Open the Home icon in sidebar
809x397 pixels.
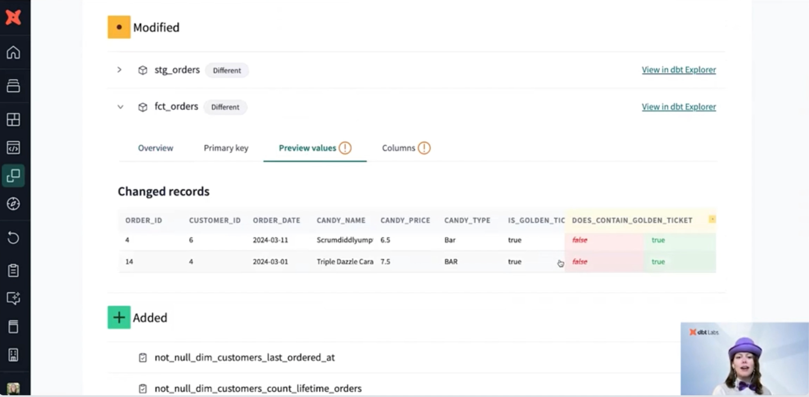click(x=13, y=52)
